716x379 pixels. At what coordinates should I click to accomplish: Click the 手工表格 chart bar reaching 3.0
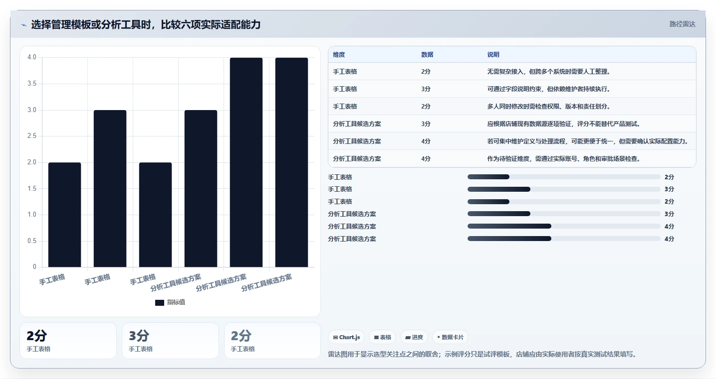pyautogui.click(x=110, y=188)
